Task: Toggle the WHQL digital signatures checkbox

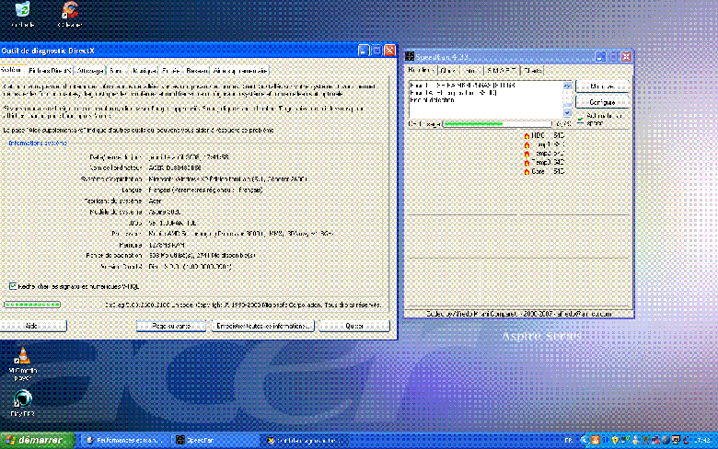Action: 12,286
